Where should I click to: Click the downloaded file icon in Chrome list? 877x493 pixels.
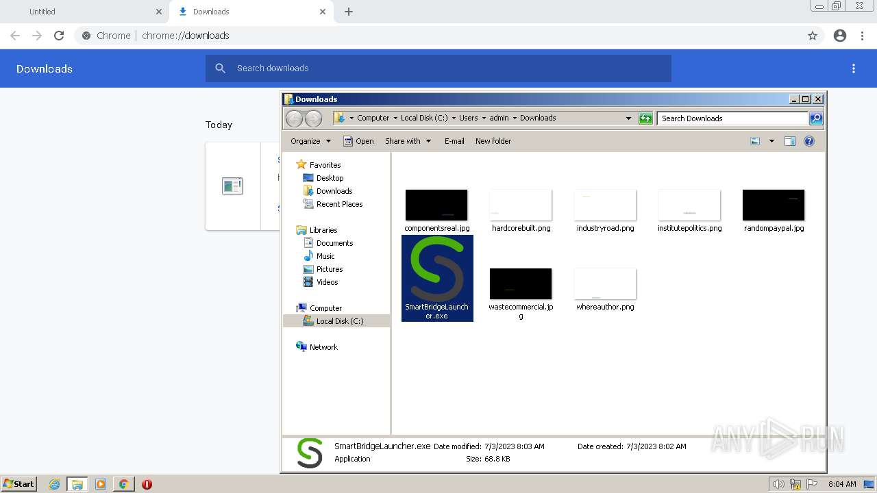[x=232, y=186]
